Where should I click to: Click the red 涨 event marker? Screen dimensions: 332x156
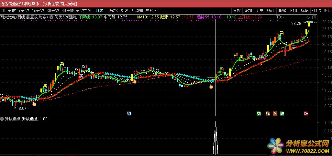[306, 113]
